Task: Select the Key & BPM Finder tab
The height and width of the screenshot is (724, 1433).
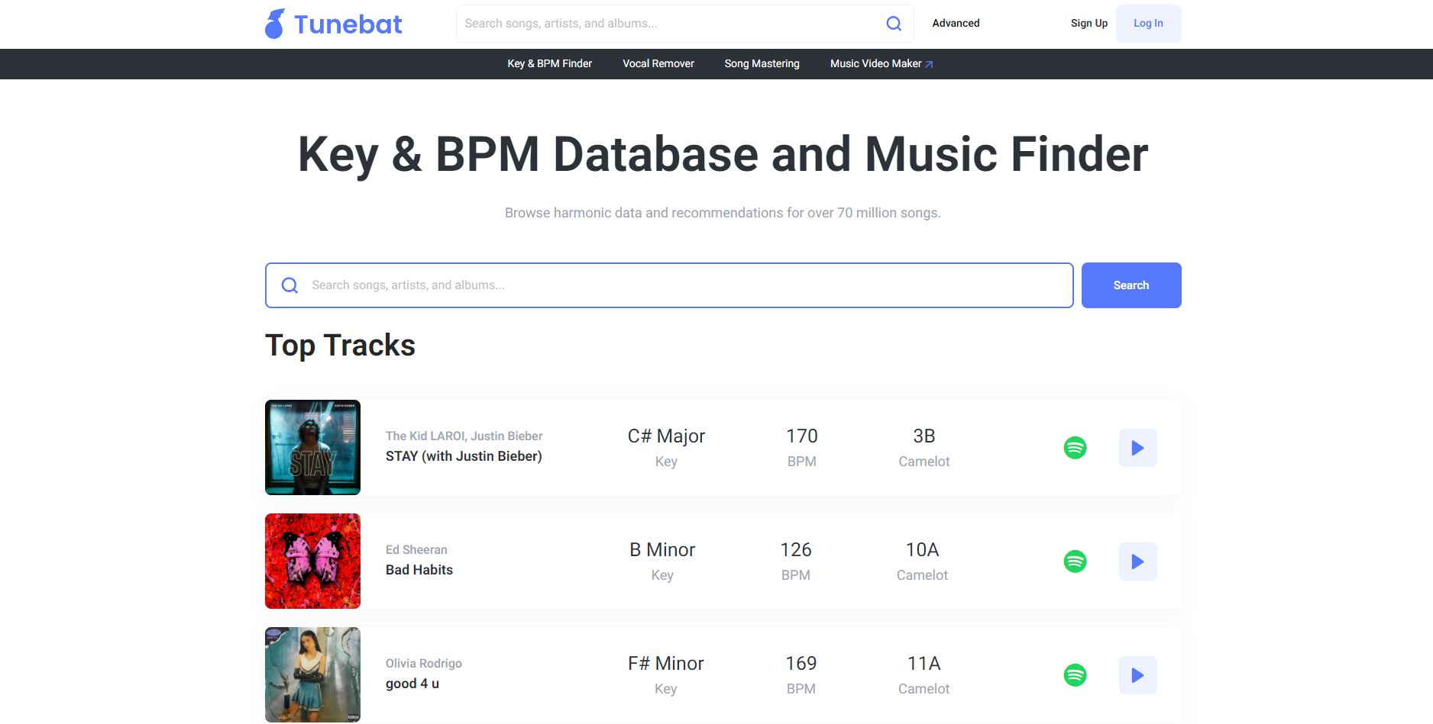Action: coord(549,64)
